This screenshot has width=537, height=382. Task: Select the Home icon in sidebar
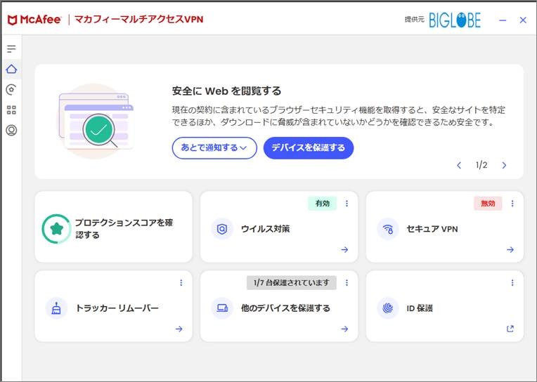[x=11, y=69]
